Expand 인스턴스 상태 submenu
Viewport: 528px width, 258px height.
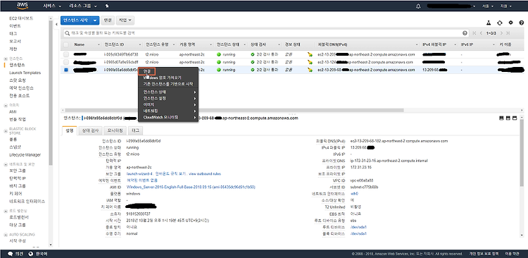click(x=168, y=92)
